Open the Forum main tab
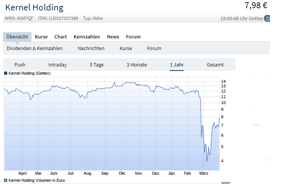Image resolution: width=286 pixels, height=184 pixels. click(133, 37)
